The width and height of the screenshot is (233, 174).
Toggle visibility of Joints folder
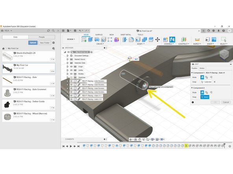72,70
